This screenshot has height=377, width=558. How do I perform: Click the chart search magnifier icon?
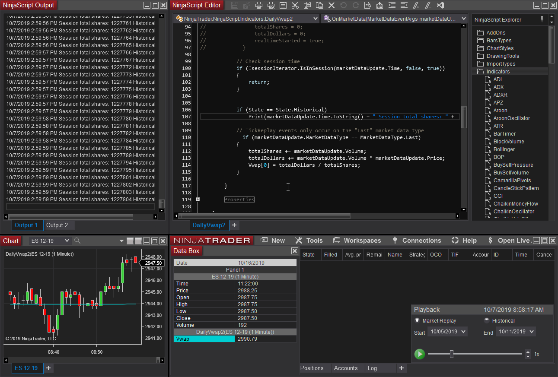click(77, 241)
